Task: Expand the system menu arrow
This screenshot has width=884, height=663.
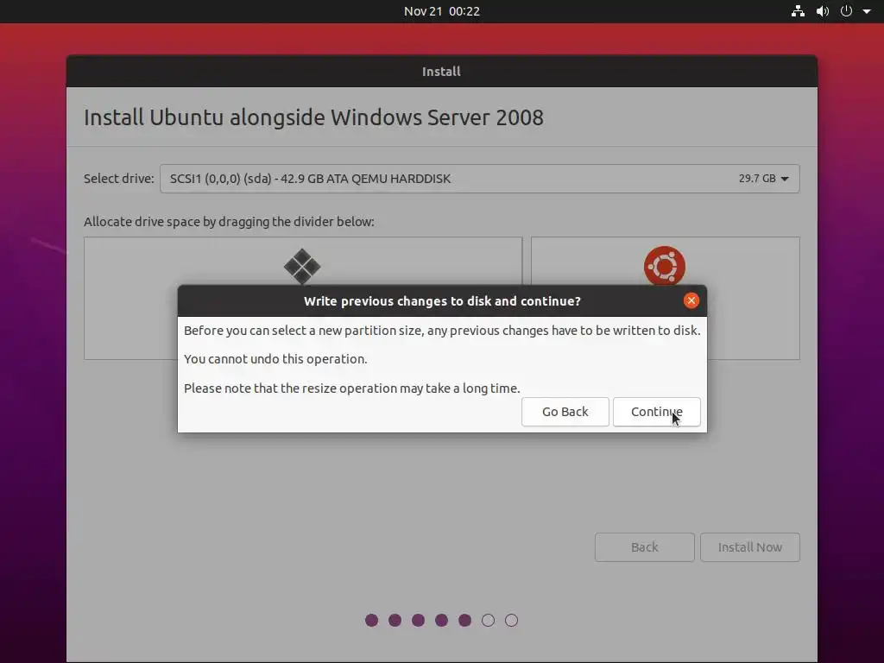Action: point(867,11)
